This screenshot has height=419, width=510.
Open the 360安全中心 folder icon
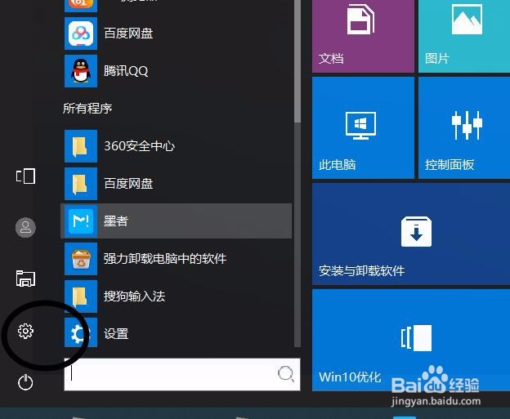tap(81, 146)
